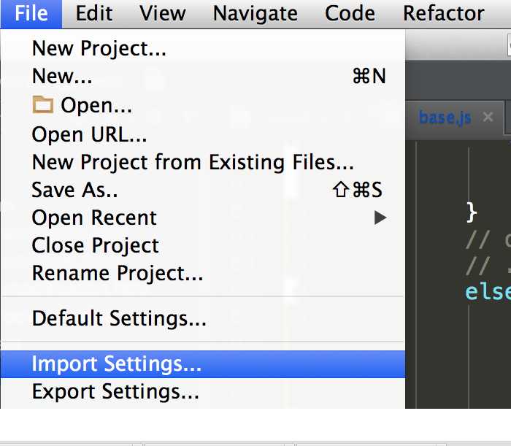This screenshot has width=511, height=446.
Task: Choose the highlighted Import Settings... item
Action: click(203, 364)
